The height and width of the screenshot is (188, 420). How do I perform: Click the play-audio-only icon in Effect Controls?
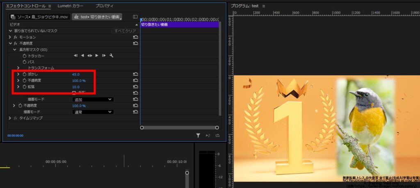pyautogui.click(x=208, y=136)
